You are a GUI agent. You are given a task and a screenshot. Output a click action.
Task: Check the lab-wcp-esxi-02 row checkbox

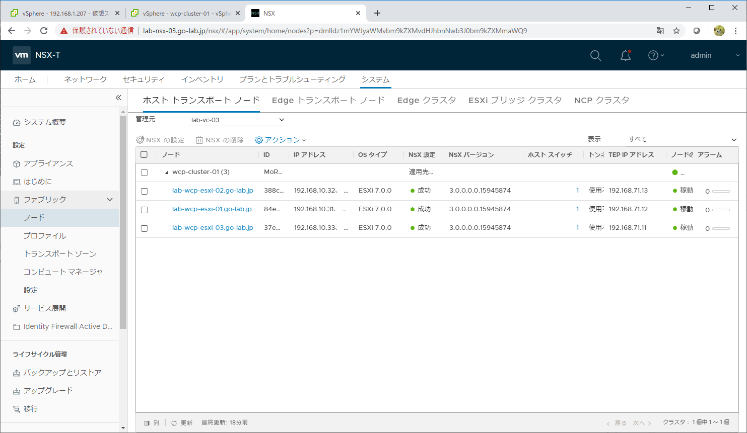click(x=144, y=191)
